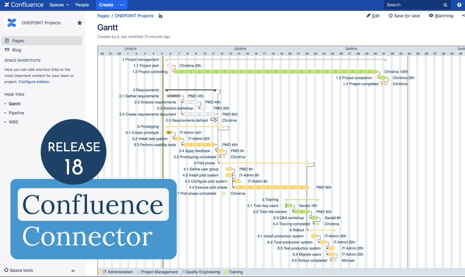Image resolution: width=465 pixels, height=277 pixels.
Task: Click the Gantt page title
Action: (108, 28)
